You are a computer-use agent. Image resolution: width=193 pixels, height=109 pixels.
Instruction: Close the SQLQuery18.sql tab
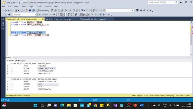[43, 19]
